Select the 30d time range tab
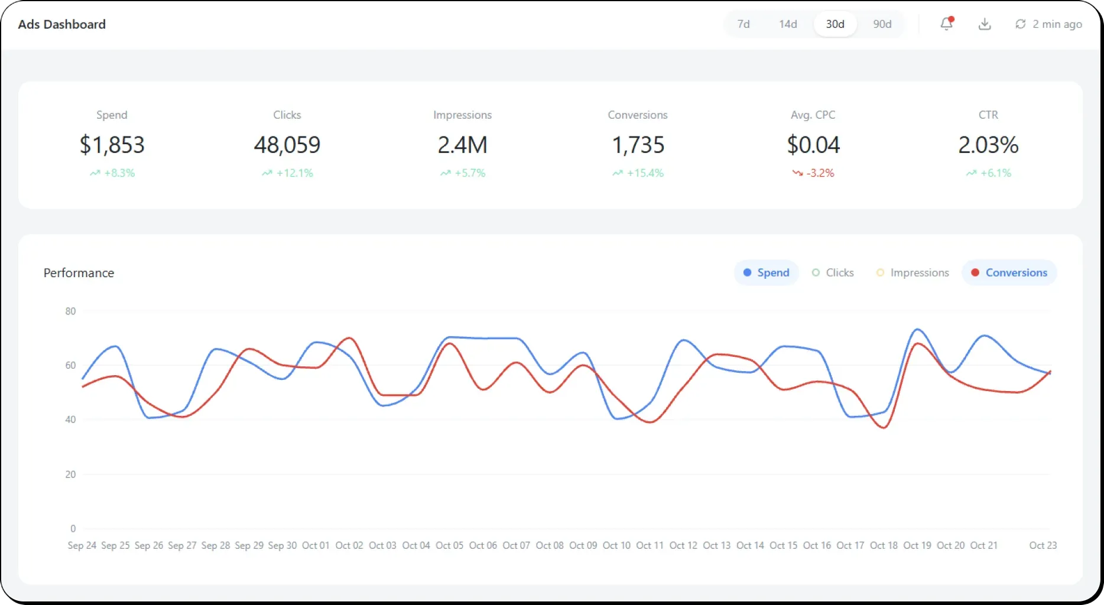The width and height of the screenshot is (1104, 605). (x=835, y=24)
